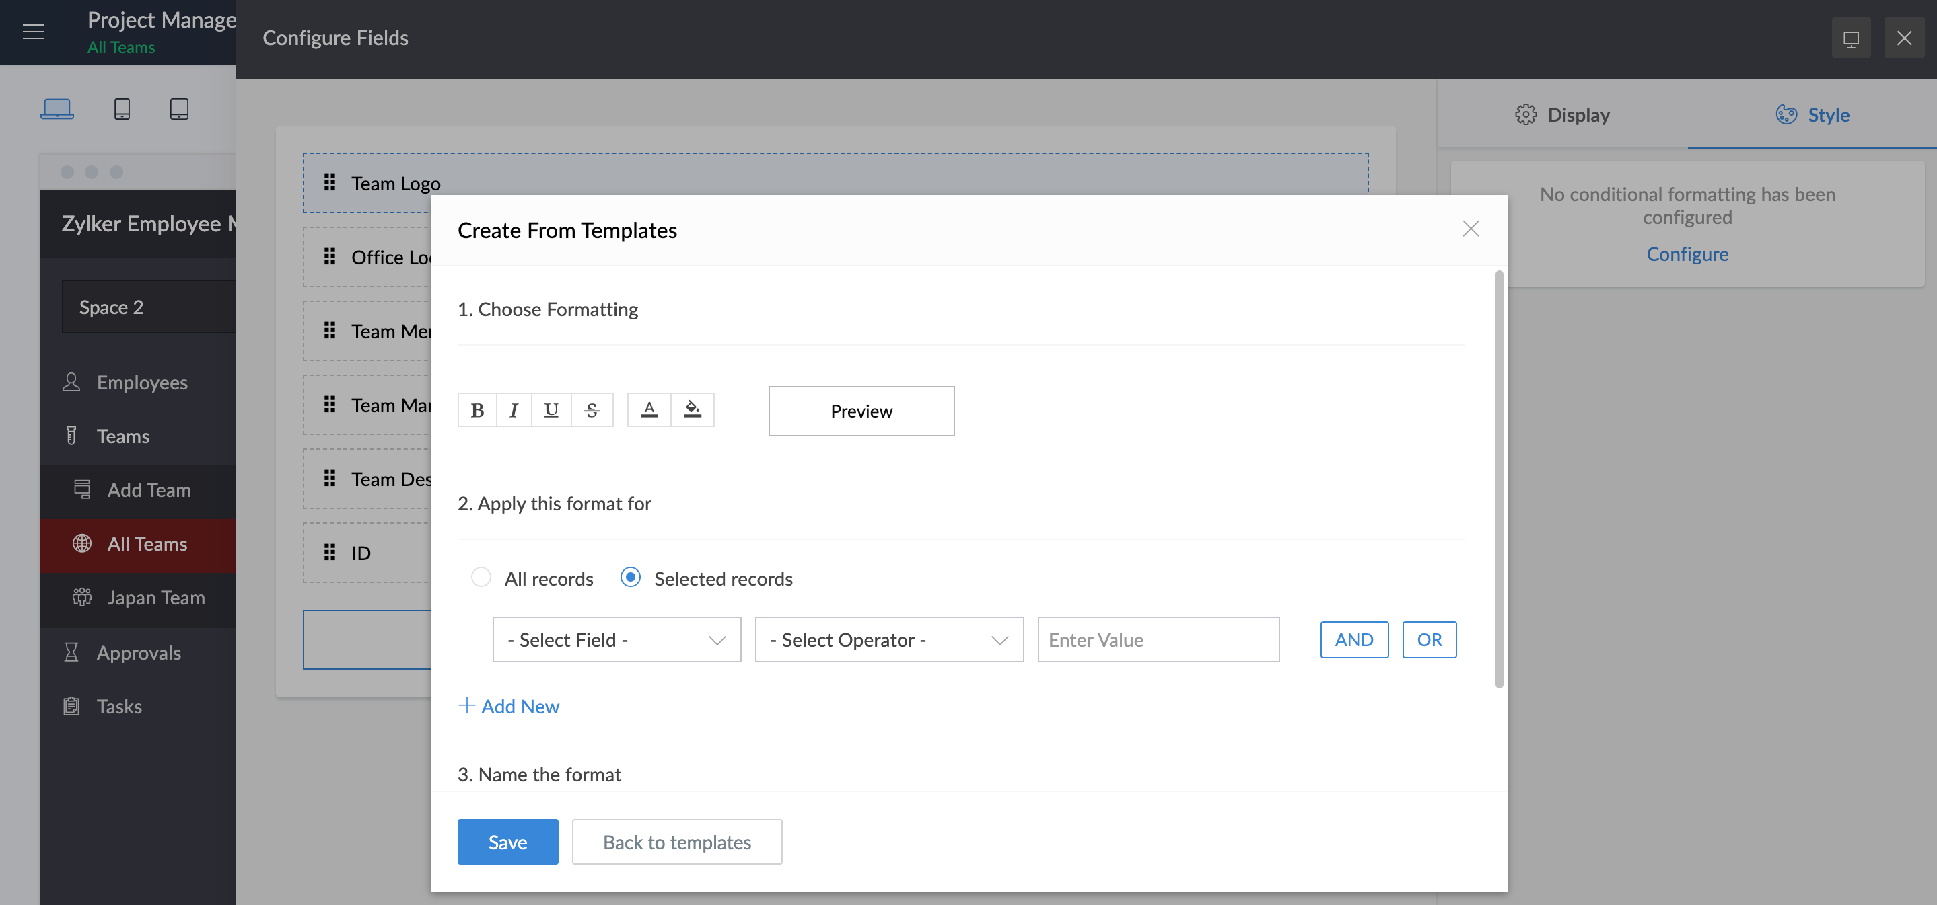The height and width of the screenshot is (905, 1937).
Task: Click the Save button
Action: tap(507, 842)
